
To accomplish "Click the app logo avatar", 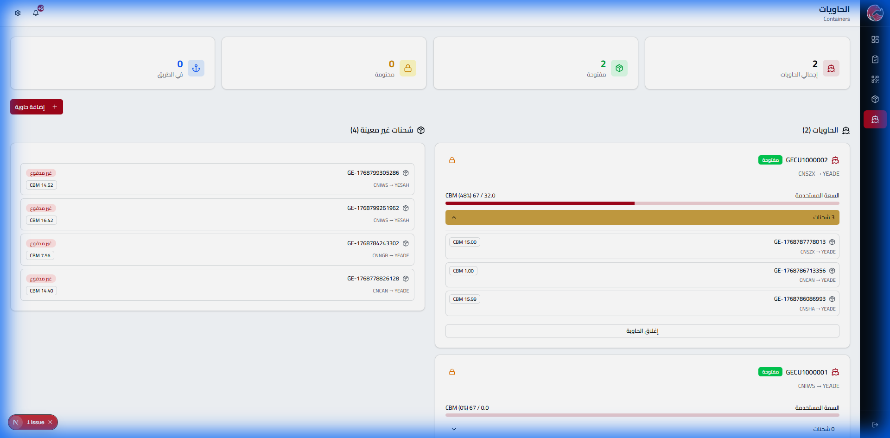I will pos(875,13).
